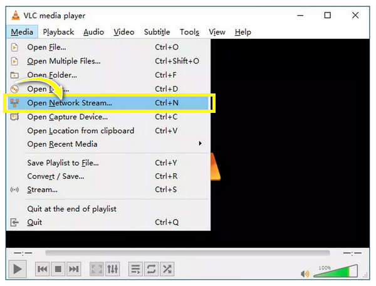Open the Help menu

(243, 32)
